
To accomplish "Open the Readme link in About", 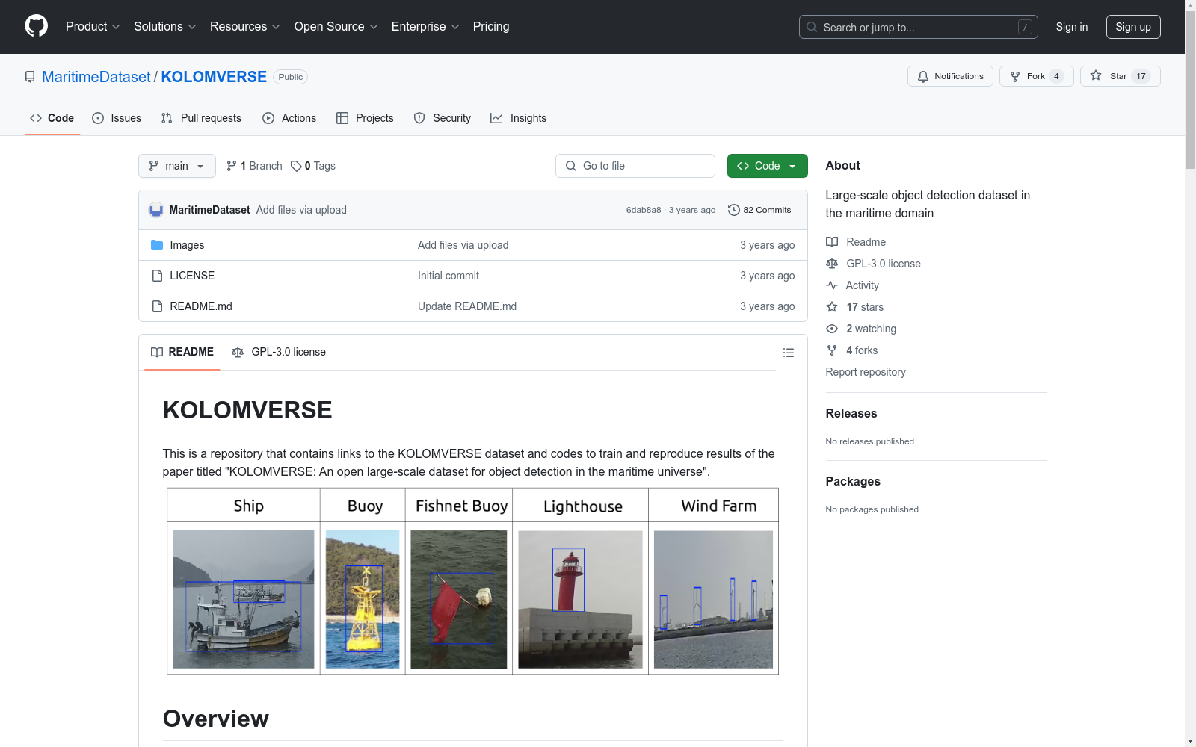I will point(856,242).
